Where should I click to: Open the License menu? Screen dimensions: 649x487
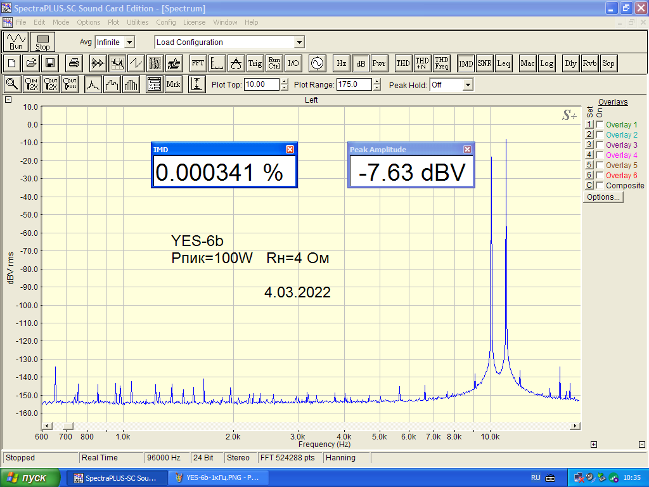pos(195,22)
